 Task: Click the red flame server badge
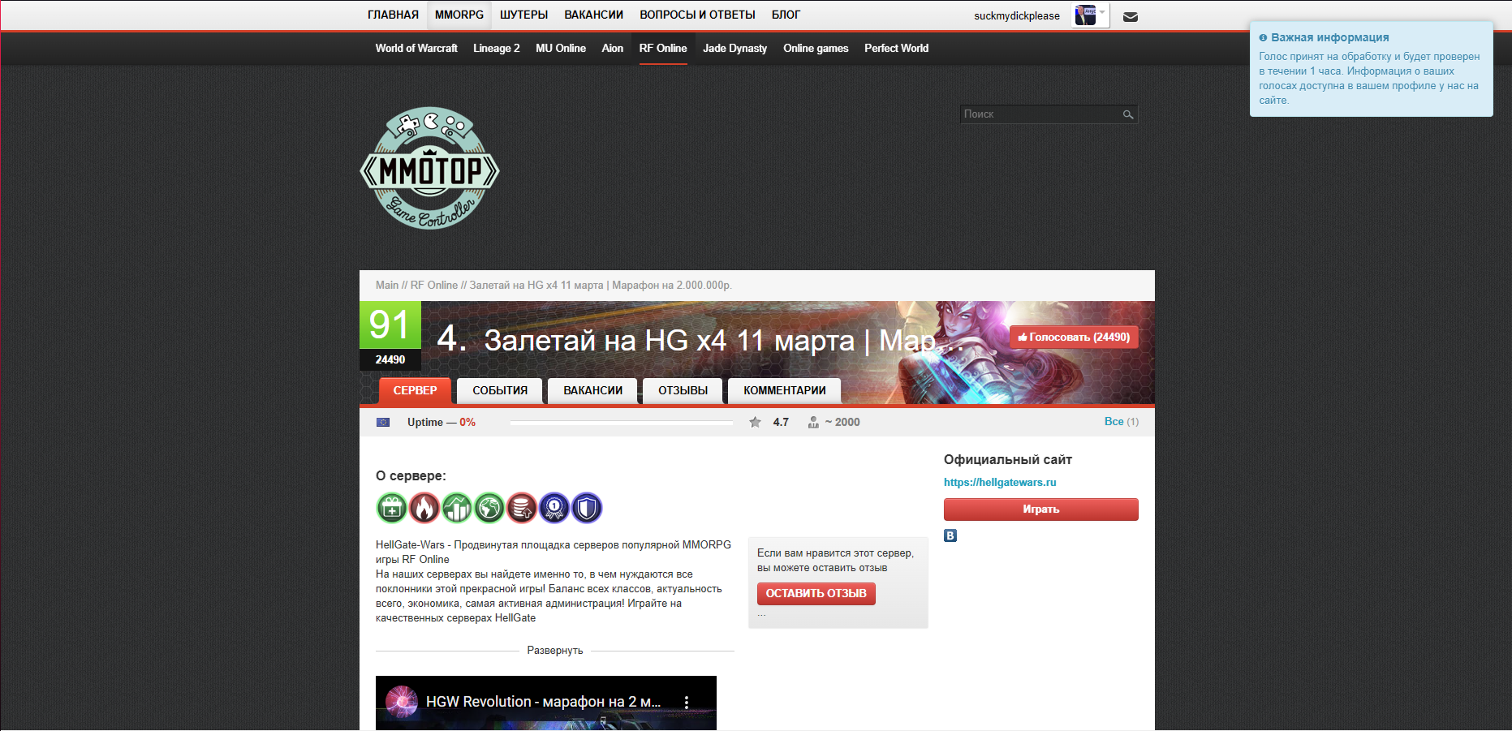click(424, 508)
